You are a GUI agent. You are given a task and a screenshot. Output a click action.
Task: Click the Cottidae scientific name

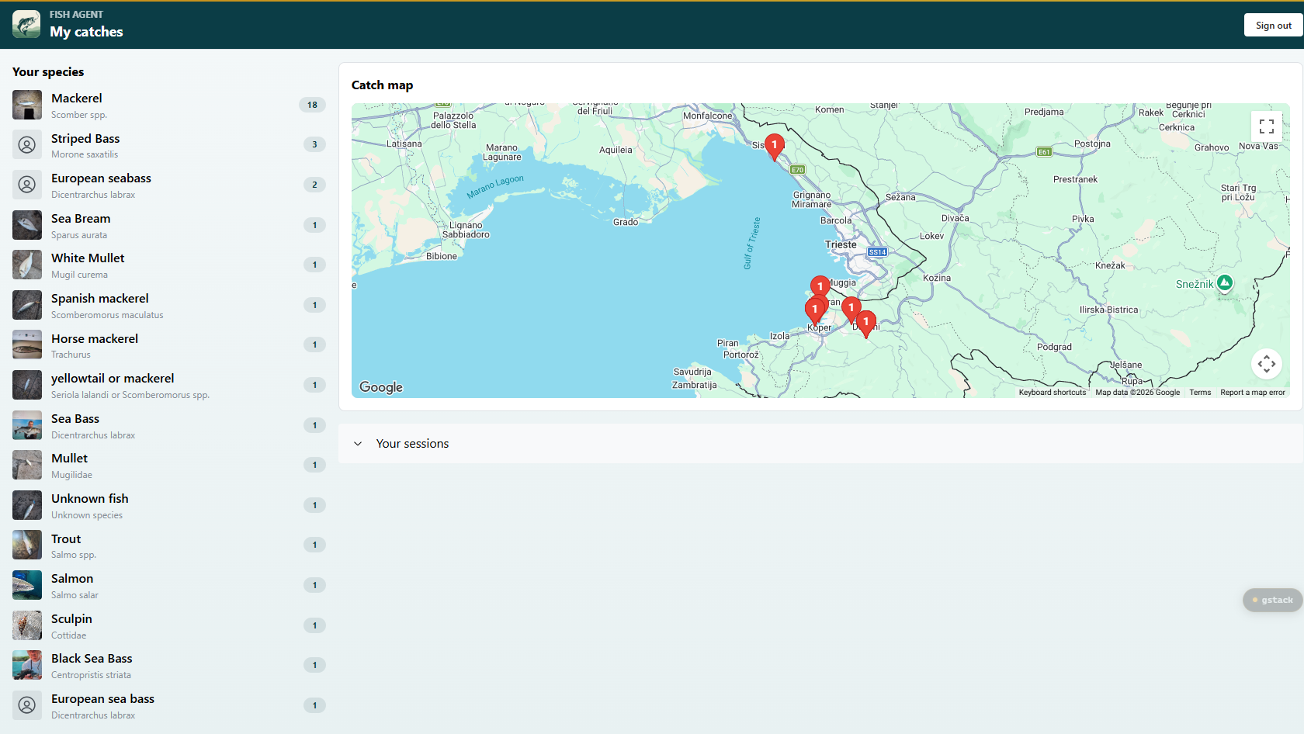68,635
